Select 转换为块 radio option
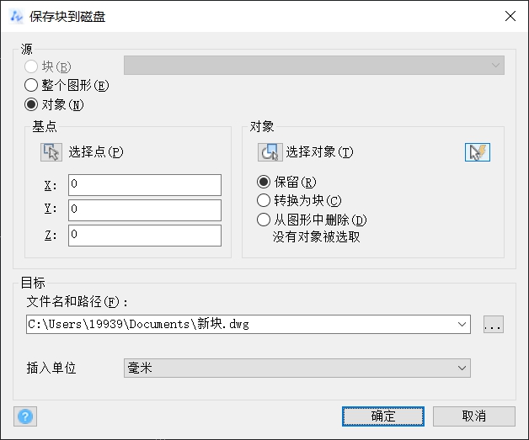Image resolution: width=529 pixels, height=440 pixels. coord(264,200)
